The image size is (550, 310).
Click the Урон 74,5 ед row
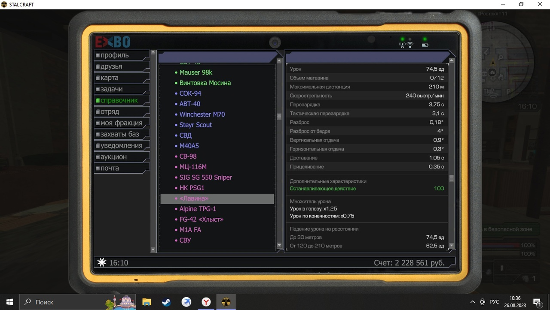pyautogui.click(x=367, y=69)
